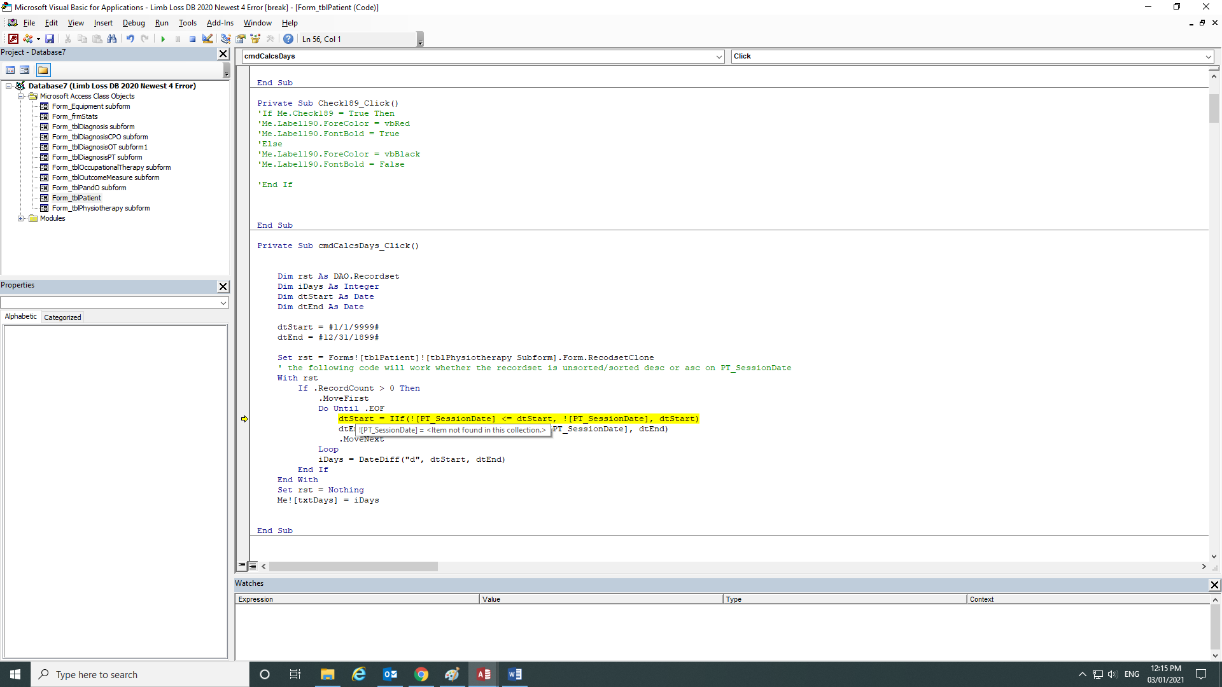Select Form_tblPatient in project tree
This screenshot has height=687, width=1222.
76,198
